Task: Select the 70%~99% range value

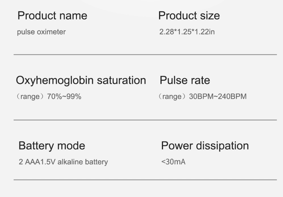Action: click(x=64, y=96)
